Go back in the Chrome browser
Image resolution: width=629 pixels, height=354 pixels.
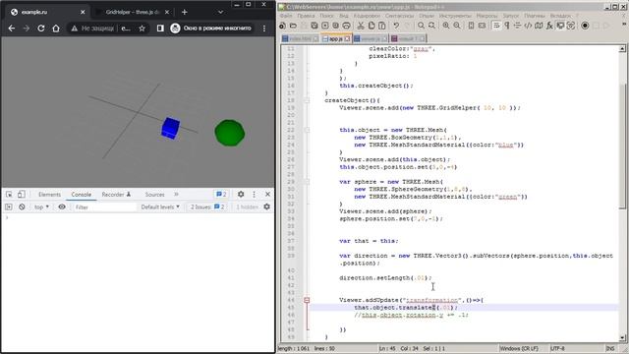click(12, 29)
